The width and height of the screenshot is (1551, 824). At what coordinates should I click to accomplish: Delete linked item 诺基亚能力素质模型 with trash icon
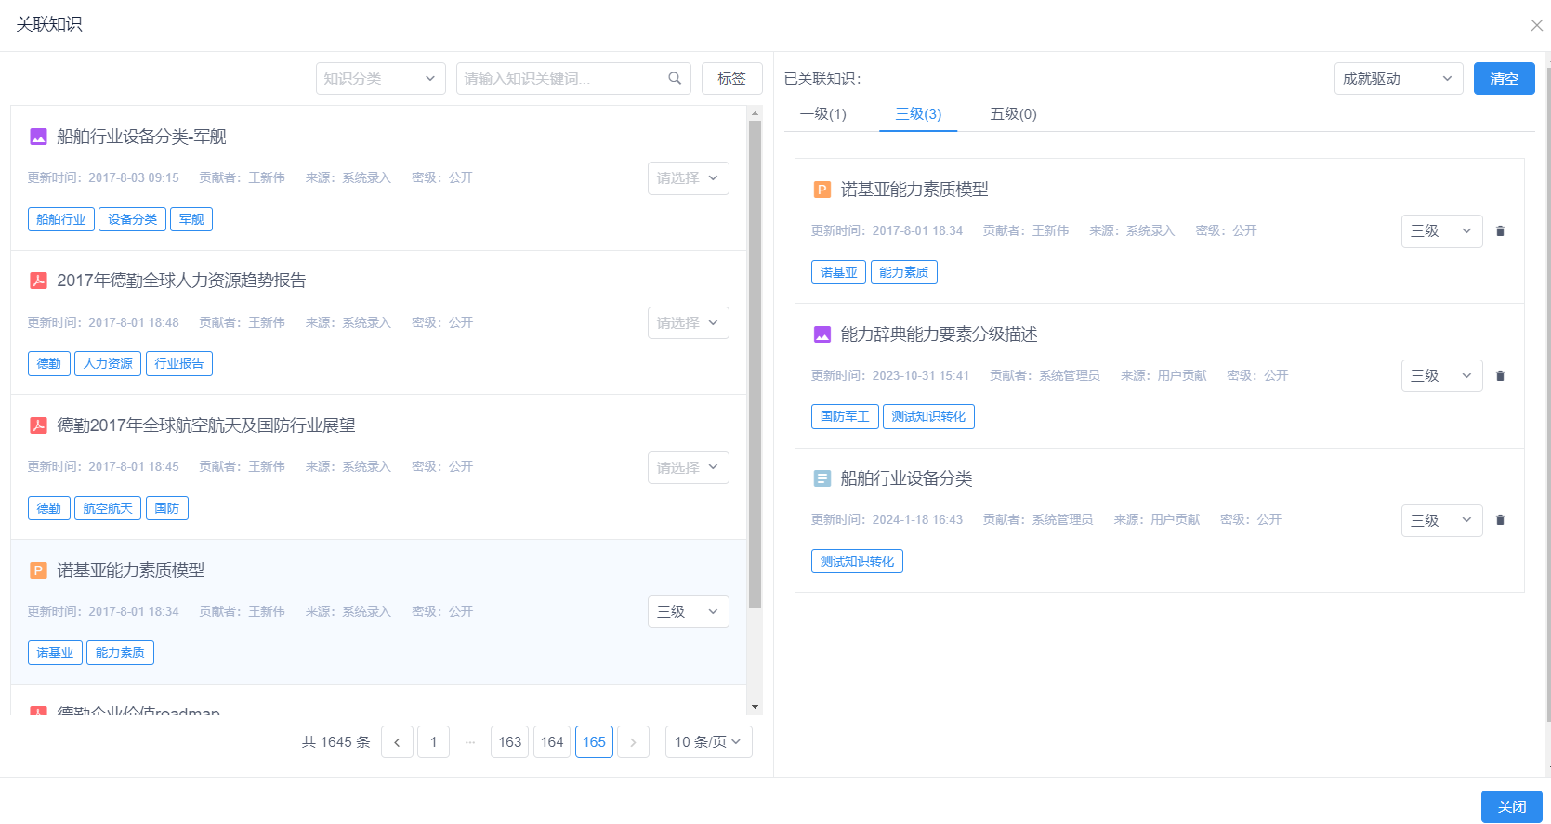1500,231
